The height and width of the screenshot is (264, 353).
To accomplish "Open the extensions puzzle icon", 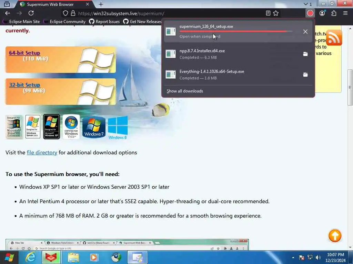I will pyautogui.click(x=334, y=13).
